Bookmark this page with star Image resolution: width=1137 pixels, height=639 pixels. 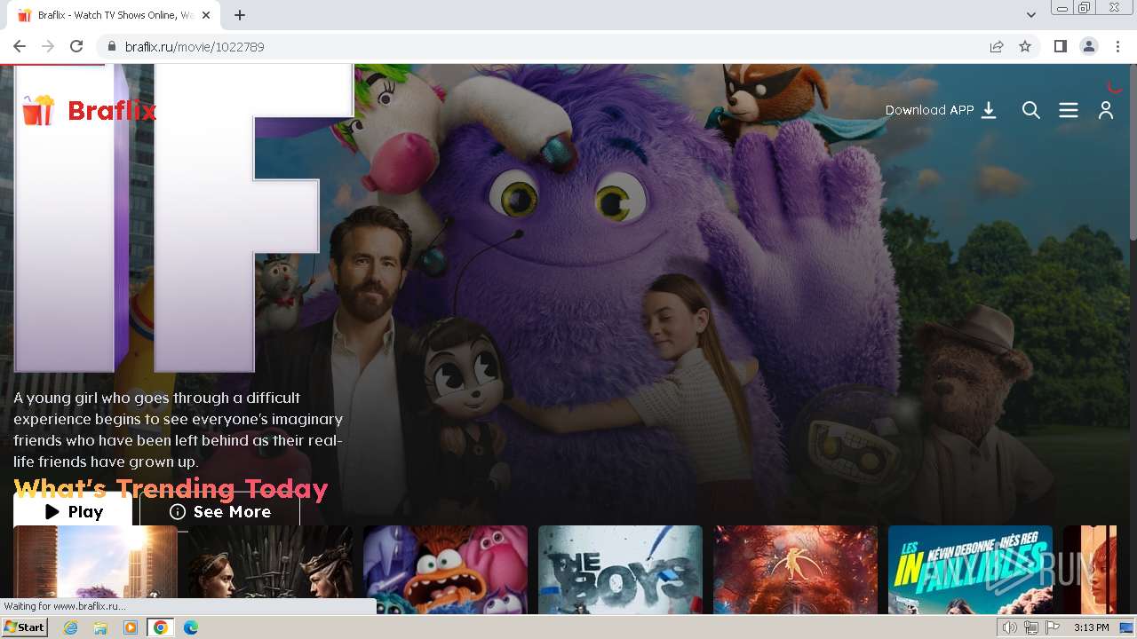tap(1025, 46)
